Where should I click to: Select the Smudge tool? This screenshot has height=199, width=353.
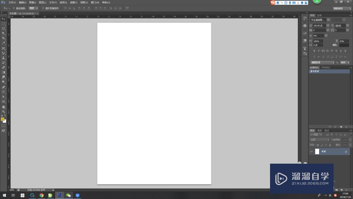[x=4, y=77]
